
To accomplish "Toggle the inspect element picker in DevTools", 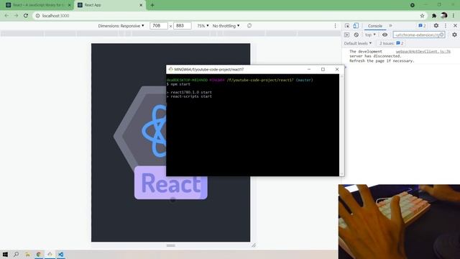I will [347, 26].
